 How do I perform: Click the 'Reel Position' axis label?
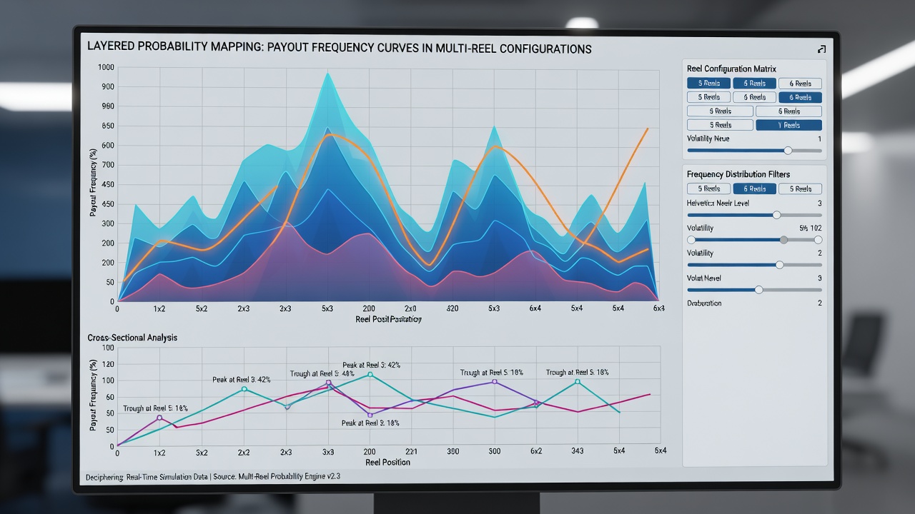pos(388,462)
